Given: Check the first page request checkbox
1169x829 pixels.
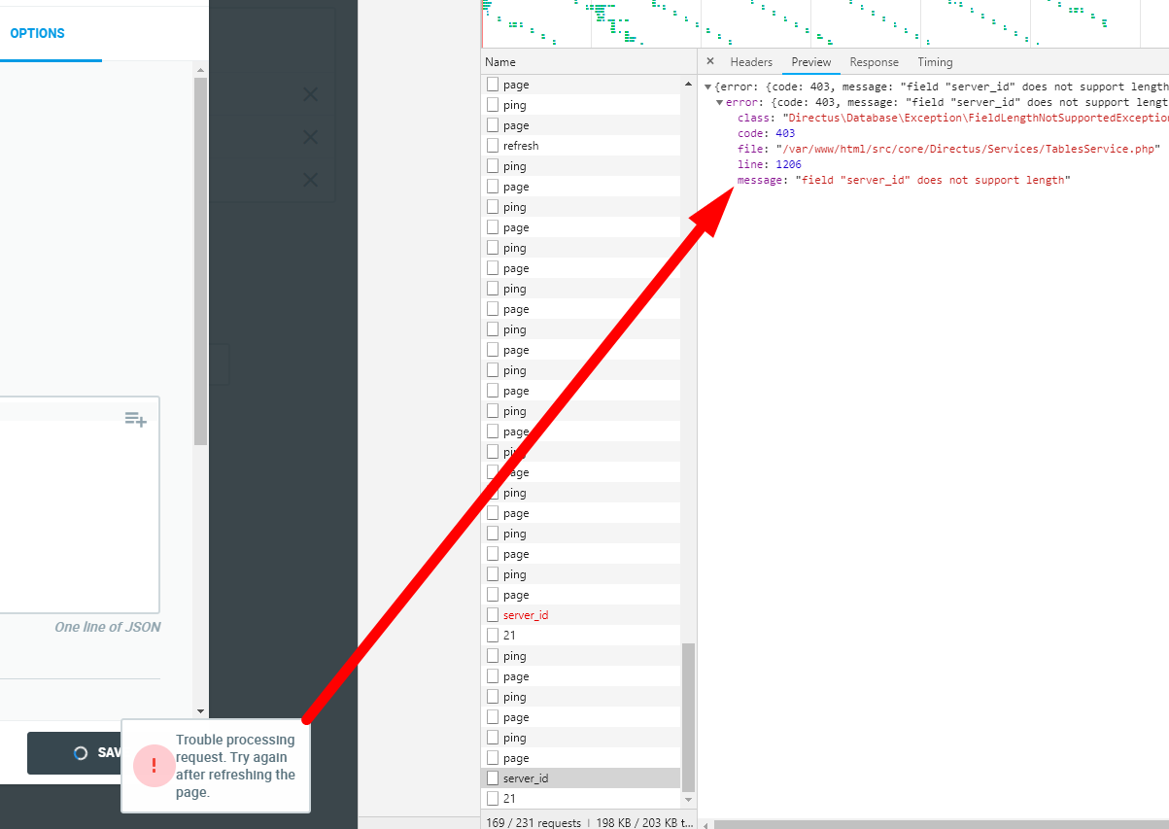Looking at the screenshot, I should [x=491, y=84].
